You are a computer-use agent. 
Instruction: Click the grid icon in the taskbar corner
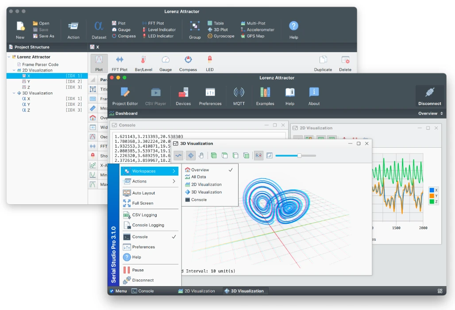click(440, 291)
